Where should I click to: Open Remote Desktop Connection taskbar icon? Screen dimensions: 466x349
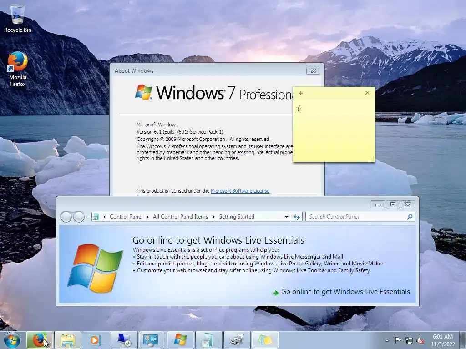pos(124,340)
